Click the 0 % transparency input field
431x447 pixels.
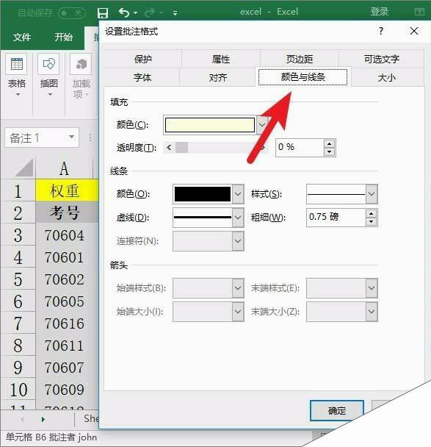coord(300,147)
